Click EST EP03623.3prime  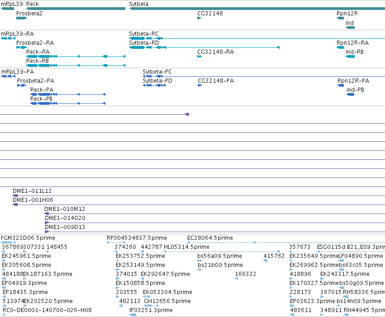312,301
